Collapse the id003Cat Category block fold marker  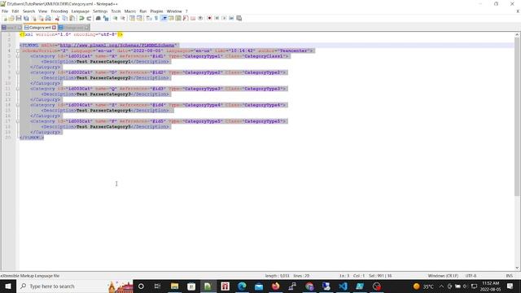pos(18,89)
